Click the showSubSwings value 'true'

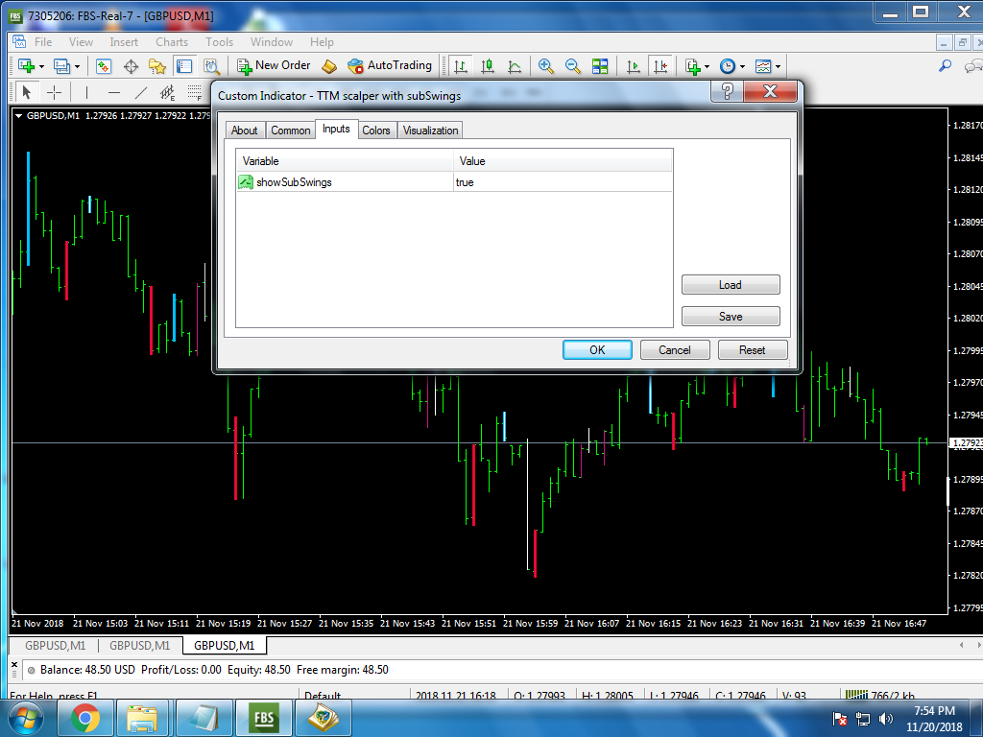click(465, 182)
